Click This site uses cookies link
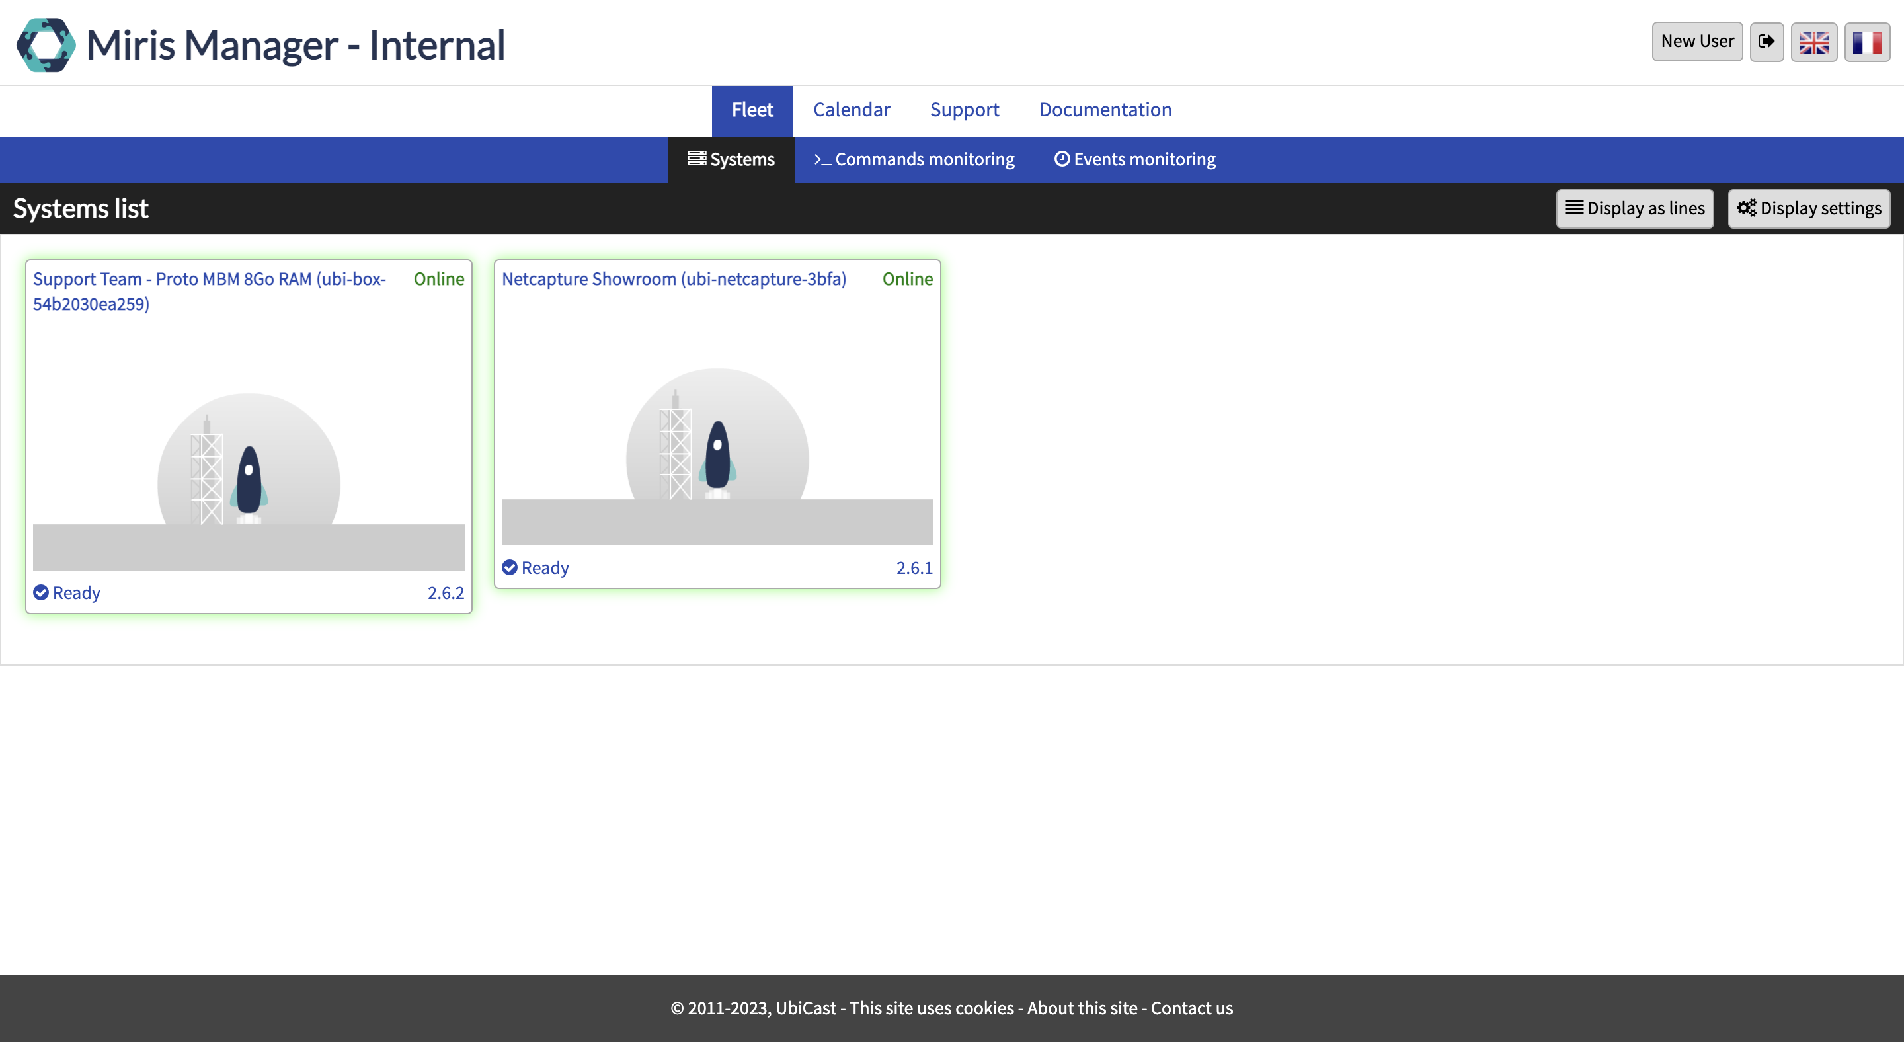Viewport: 1904px width, 1042px height. coord(932,1009)
